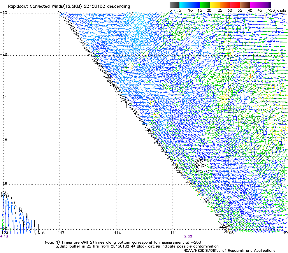This screenshot has width=288, height=253.
Task: Click the legend scale value '10'
Action: click(x=190, y=10)
